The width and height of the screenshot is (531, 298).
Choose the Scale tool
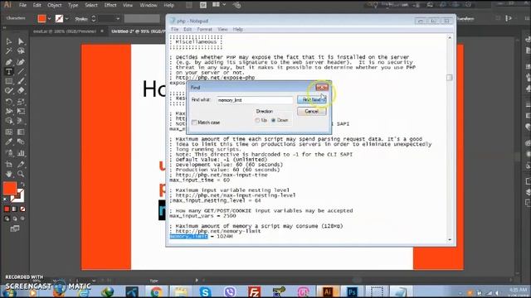[x=21, y=101]
